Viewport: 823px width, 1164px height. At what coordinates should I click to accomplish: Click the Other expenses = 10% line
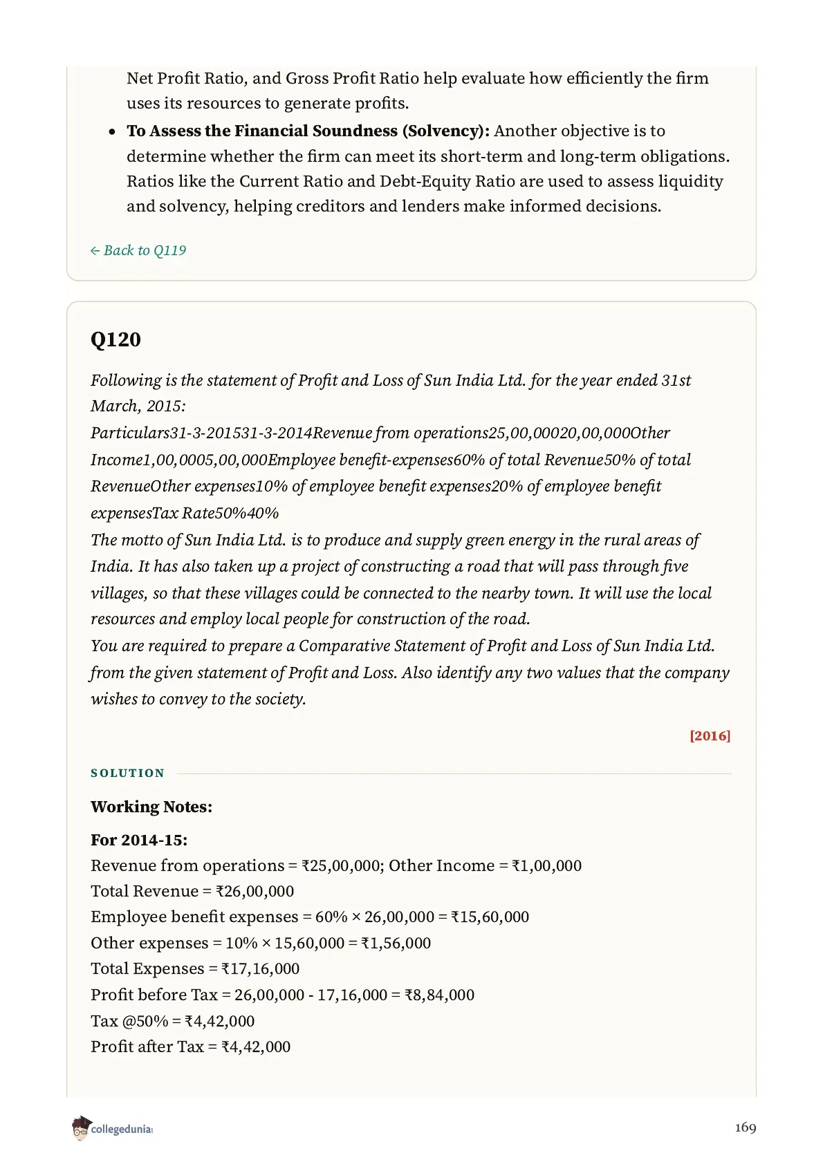[261, 943]
